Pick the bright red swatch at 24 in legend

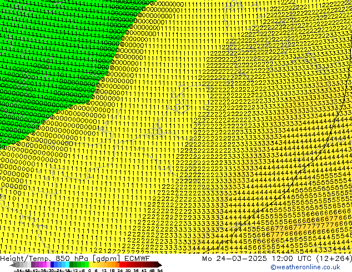121,265
